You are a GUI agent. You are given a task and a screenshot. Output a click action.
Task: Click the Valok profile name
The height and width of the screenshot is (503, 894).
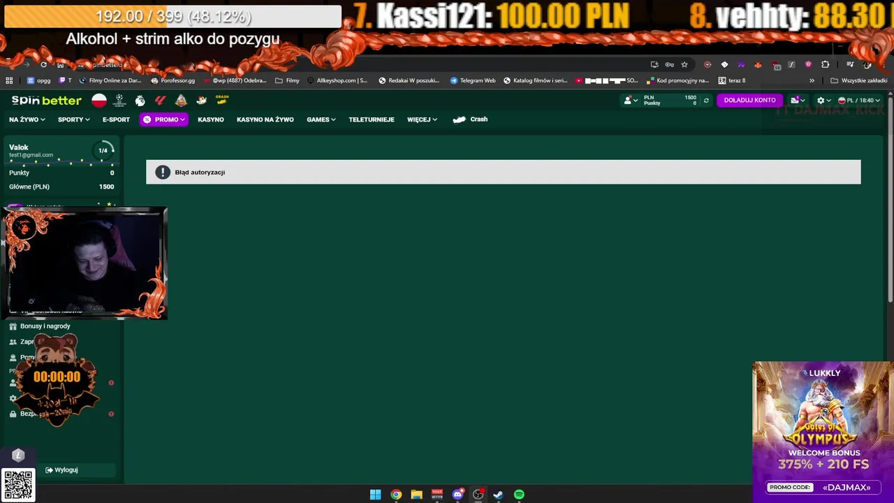[x=19, y=147]
